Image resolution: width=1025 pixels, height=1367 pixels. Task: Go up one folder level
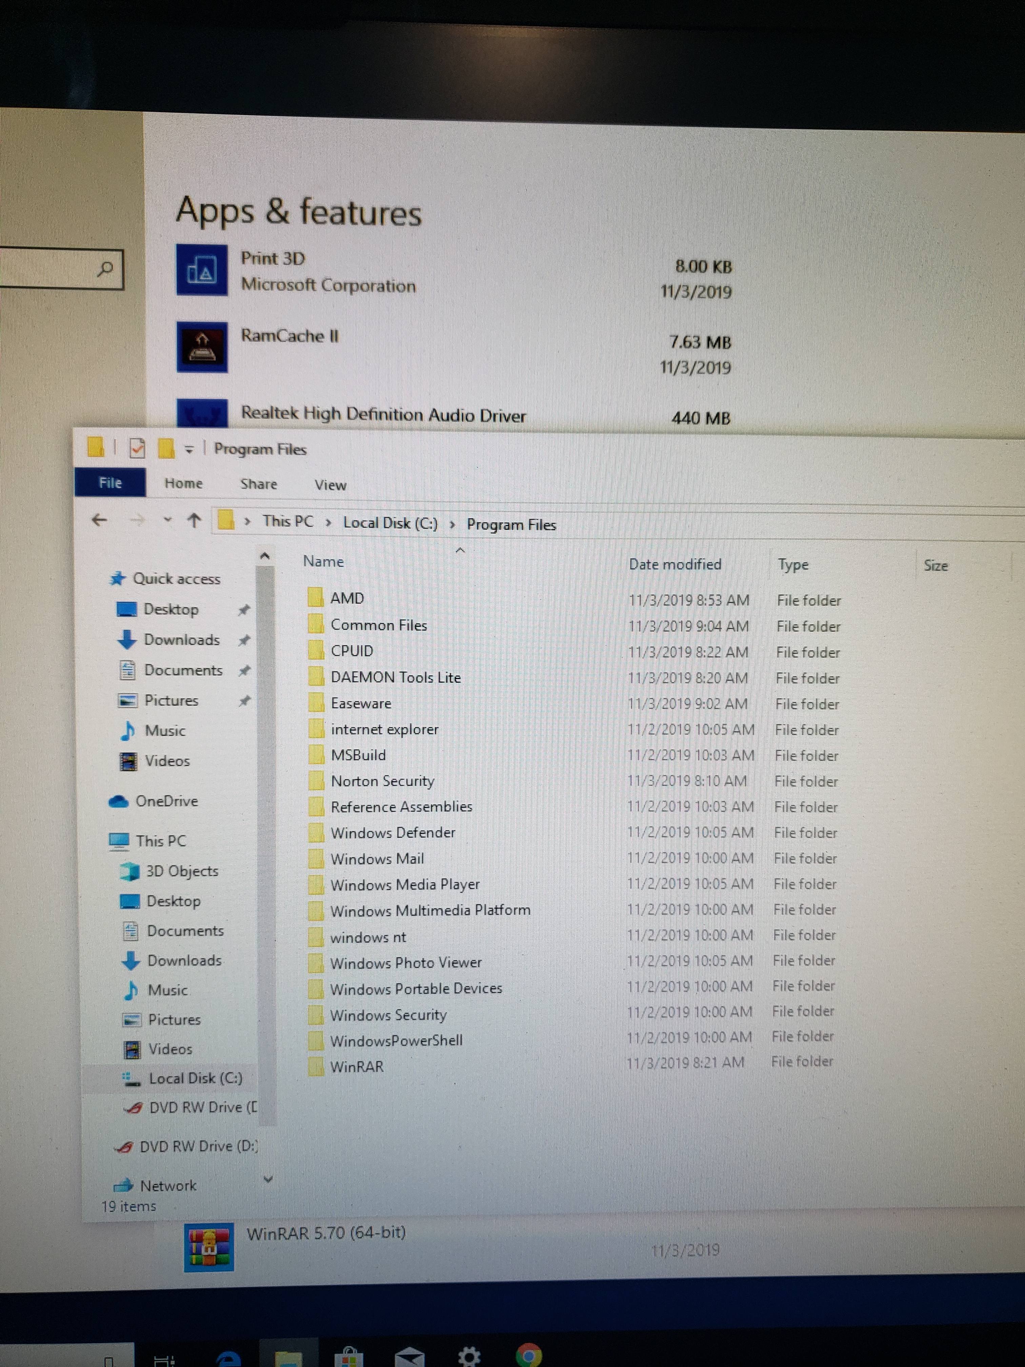pyautogui.click(x=194, y=520)
